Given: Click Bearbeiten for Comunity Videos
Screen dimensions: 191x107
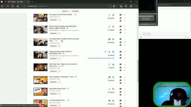Looking at the screenshot, I should click(54, 46).
